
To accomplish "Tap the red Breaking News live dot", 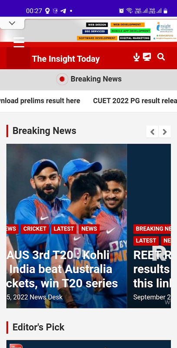I will [62, 79].
